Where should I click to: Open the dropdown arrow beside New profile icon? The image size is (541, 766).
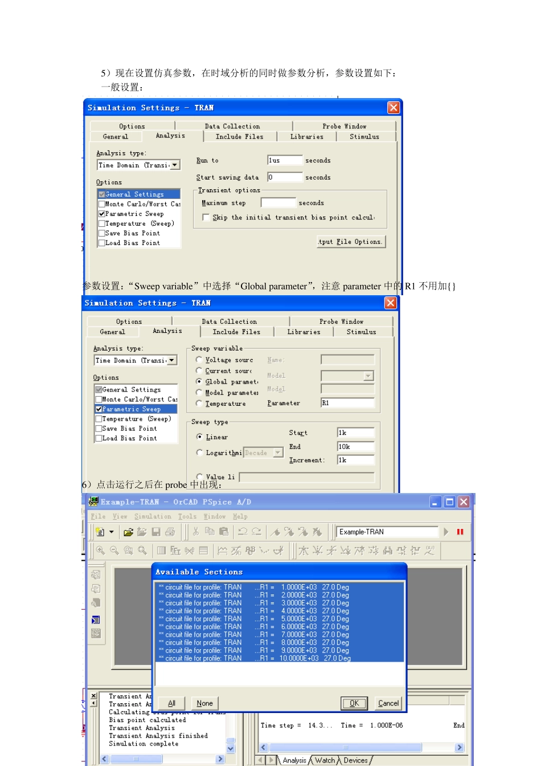(x=112, y=532)
